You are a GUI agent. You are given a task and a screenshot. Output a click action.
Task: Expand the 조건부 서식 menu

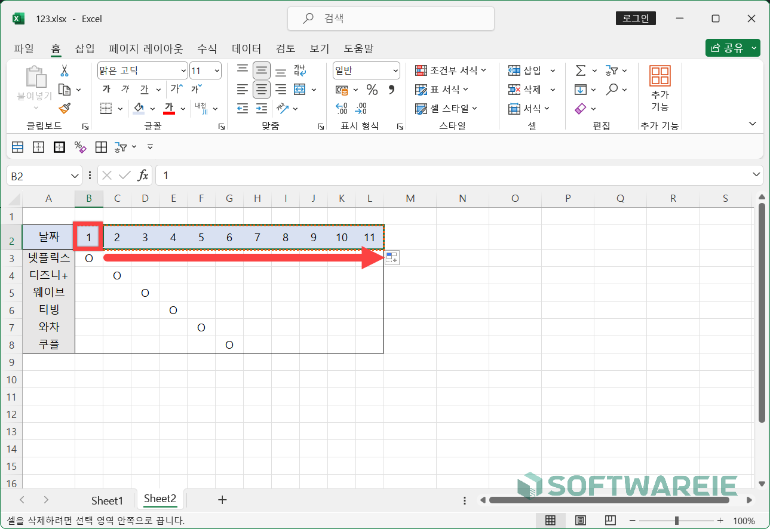coord(451,70)
